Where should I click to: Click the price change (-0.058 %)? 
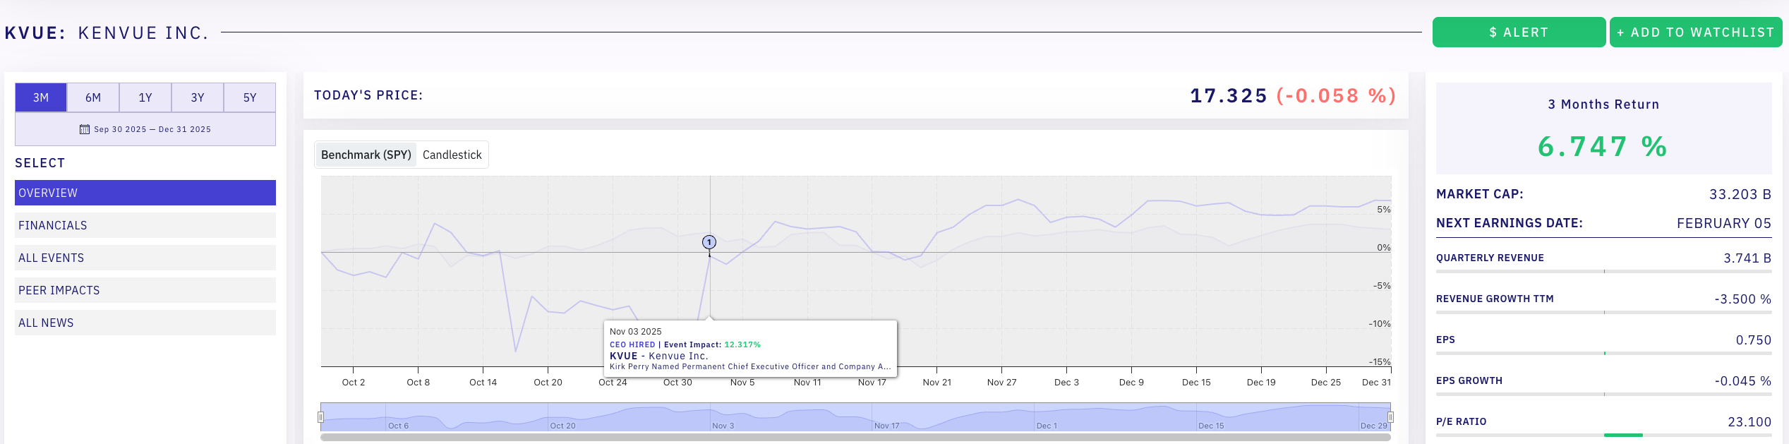(1336, 96)
